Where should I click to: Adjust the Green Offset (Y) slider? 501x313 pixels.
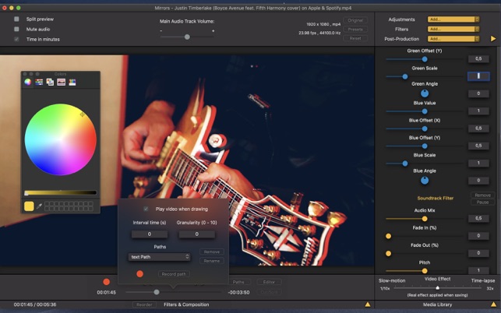pyautogui.click(x=425, y=59)
